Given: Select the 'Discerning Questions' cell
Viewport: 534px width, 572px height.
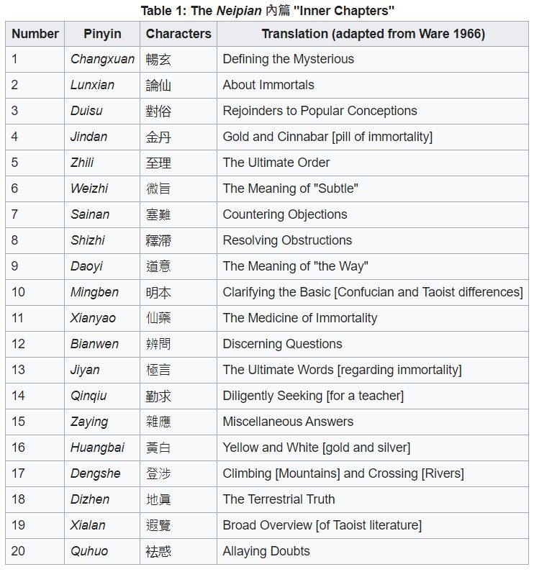Looking at the screenshot, I should (282, 344).
